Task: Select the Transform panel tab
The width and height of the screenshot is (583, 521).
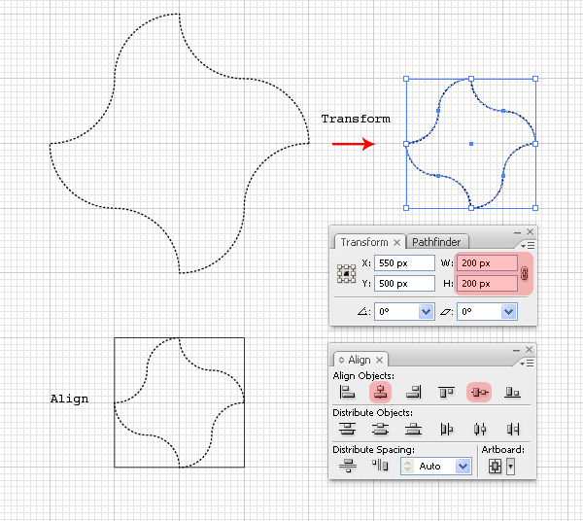Action: (364, 242)
